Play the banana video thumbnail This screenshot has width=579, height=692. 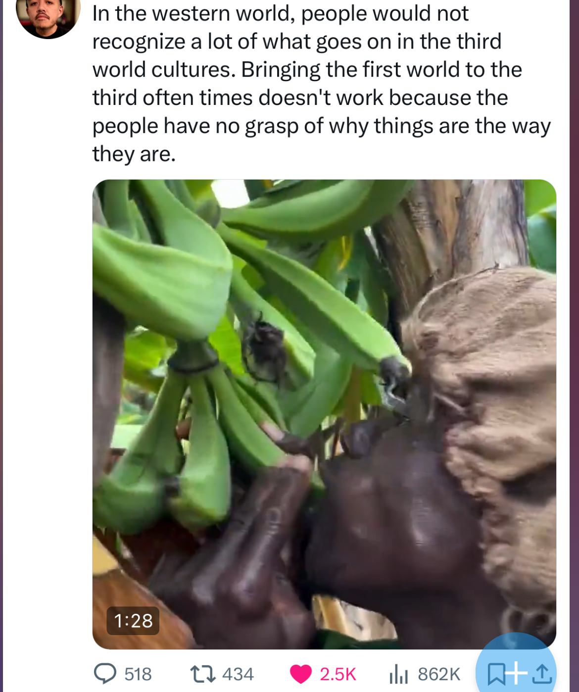pyautogui.click(x=324, y=414)
